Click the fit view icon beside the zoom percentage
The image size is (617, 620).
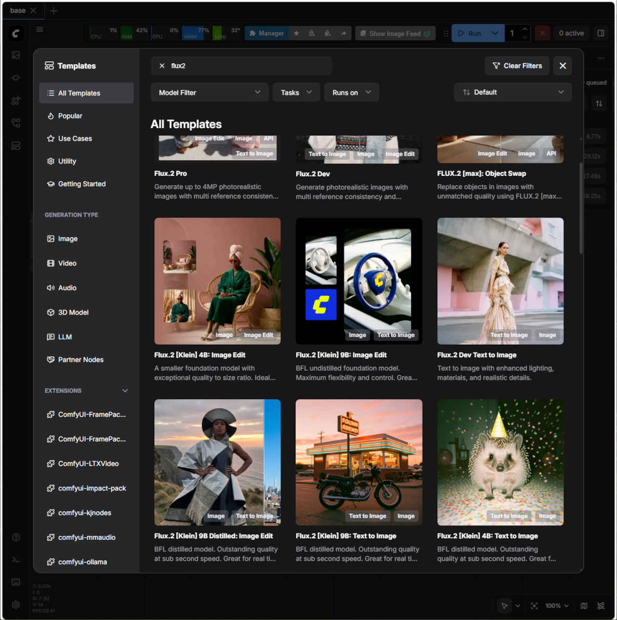534,606
